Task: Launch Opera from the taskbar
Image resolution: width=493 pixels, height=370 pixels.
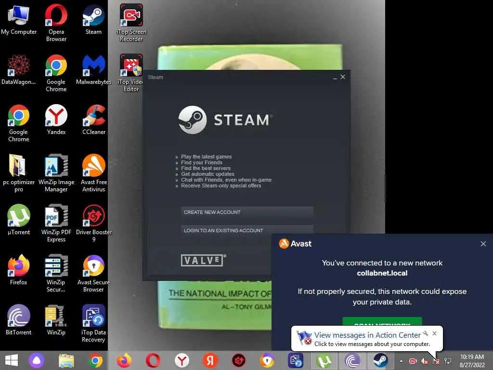Action: [x=153, y=360]
